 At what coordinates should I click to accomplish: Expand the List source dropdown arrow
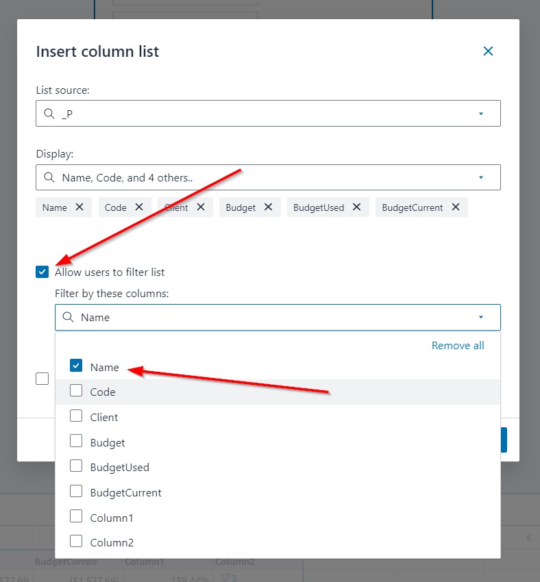click(x=481, y=114)
